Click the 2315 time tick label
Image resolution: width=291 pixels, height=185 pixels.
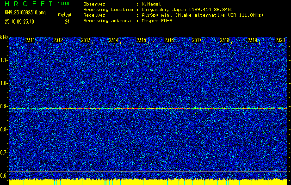141,41
